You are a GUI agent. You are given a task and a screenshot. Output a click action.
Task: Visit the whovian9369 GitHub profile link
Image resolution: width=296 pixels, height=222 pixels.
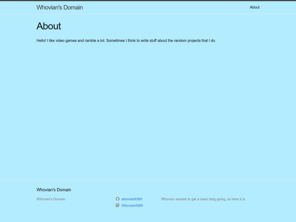pos(132,199)
